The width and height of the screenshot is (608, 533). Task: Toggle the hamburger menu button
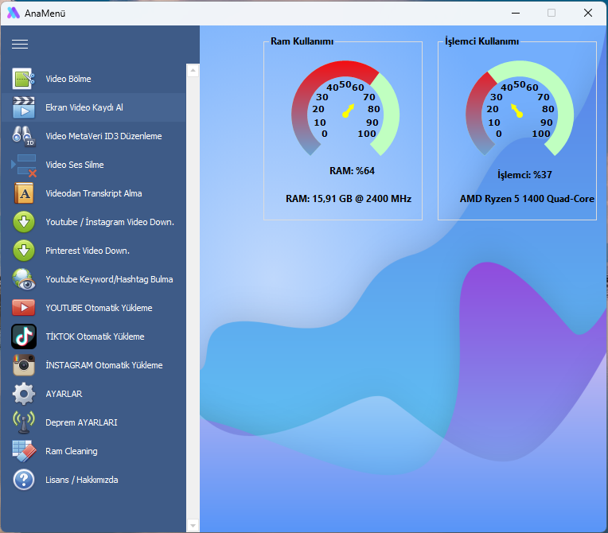pos(20,45)
